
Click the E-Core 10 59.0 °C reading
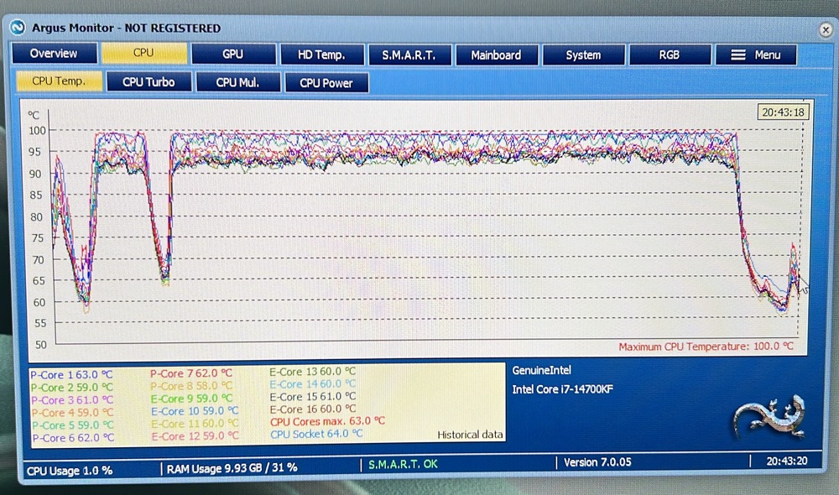195,411
